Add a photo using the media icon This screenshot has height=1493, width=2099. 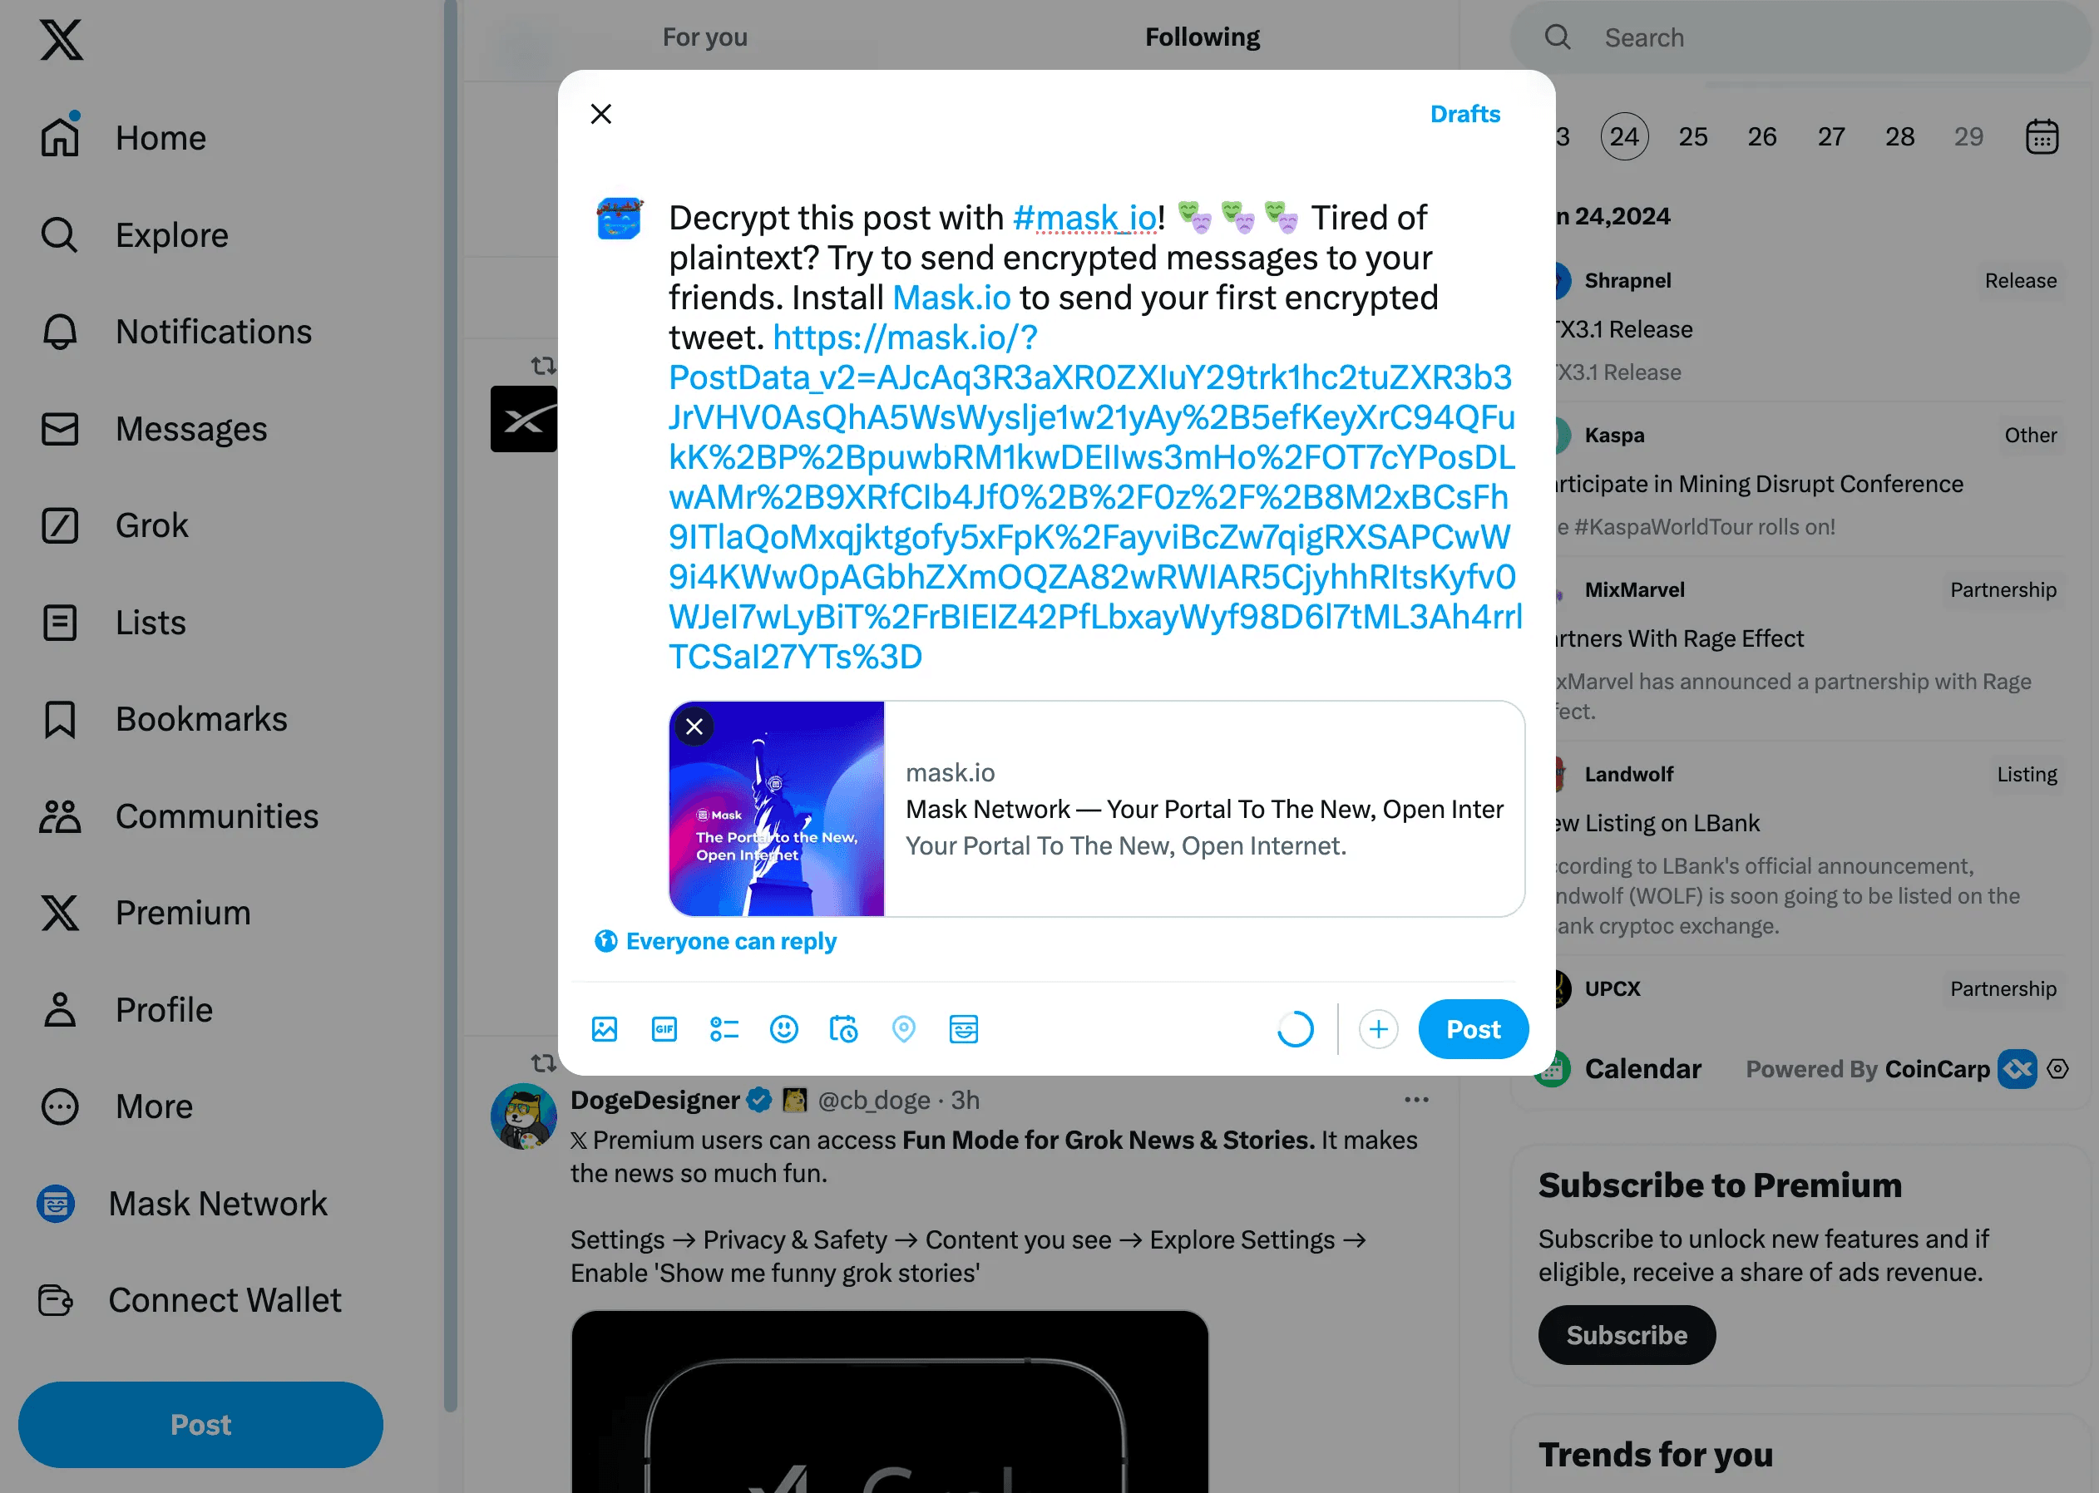605,1029
